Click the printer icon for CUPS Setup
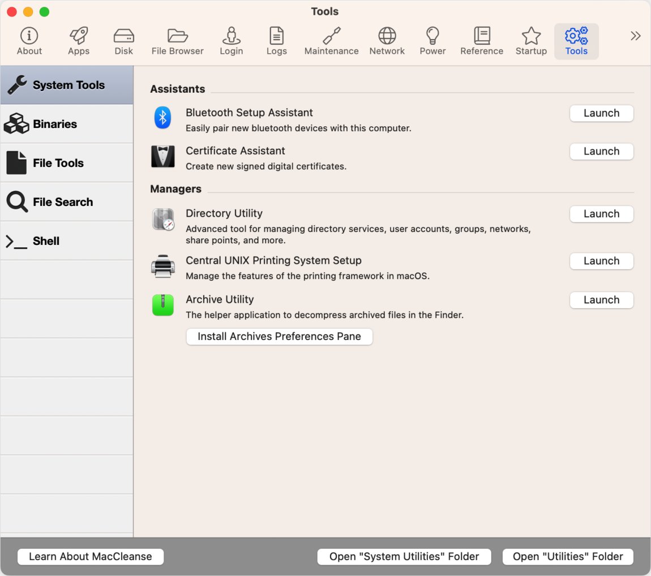The height and width of the screenshot is (576, 651). [163, 266]
